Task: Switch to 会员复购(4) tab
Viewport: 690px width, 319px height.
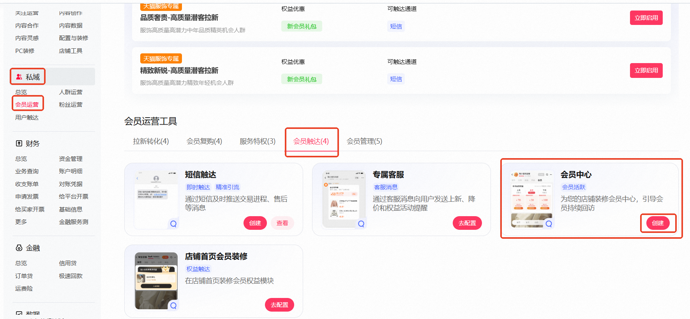Action: (x=204, y=141)
